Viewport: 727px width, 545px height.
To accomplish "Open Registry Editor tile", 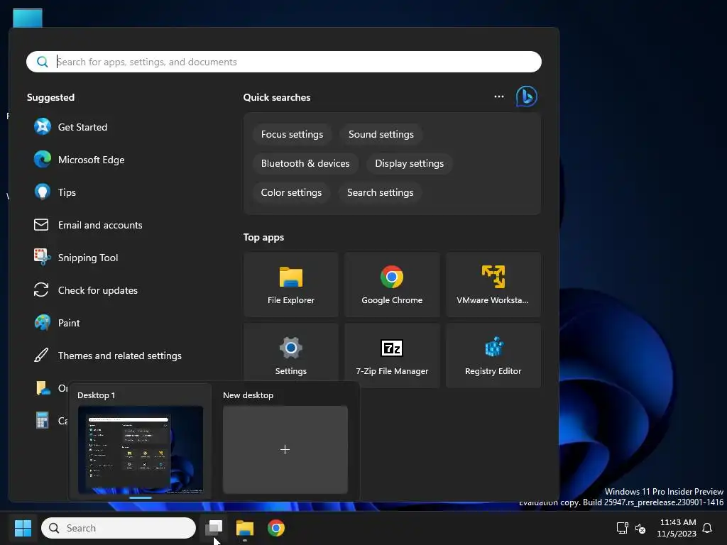I will pyautogui.click(x=493, y=356).
